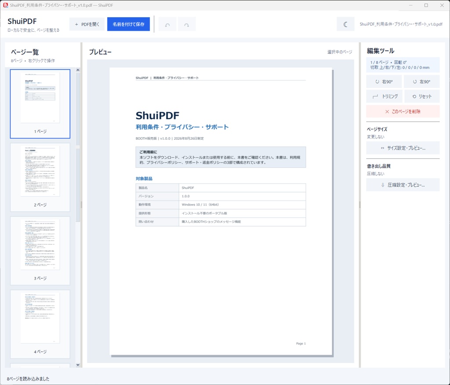Activate the トリミング crop tool
Viewport: 450px width, 385px height.
[x=384, y=96]
